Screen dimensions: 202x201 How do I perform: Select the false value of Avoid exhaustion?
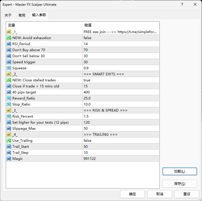tap(87, 38)
